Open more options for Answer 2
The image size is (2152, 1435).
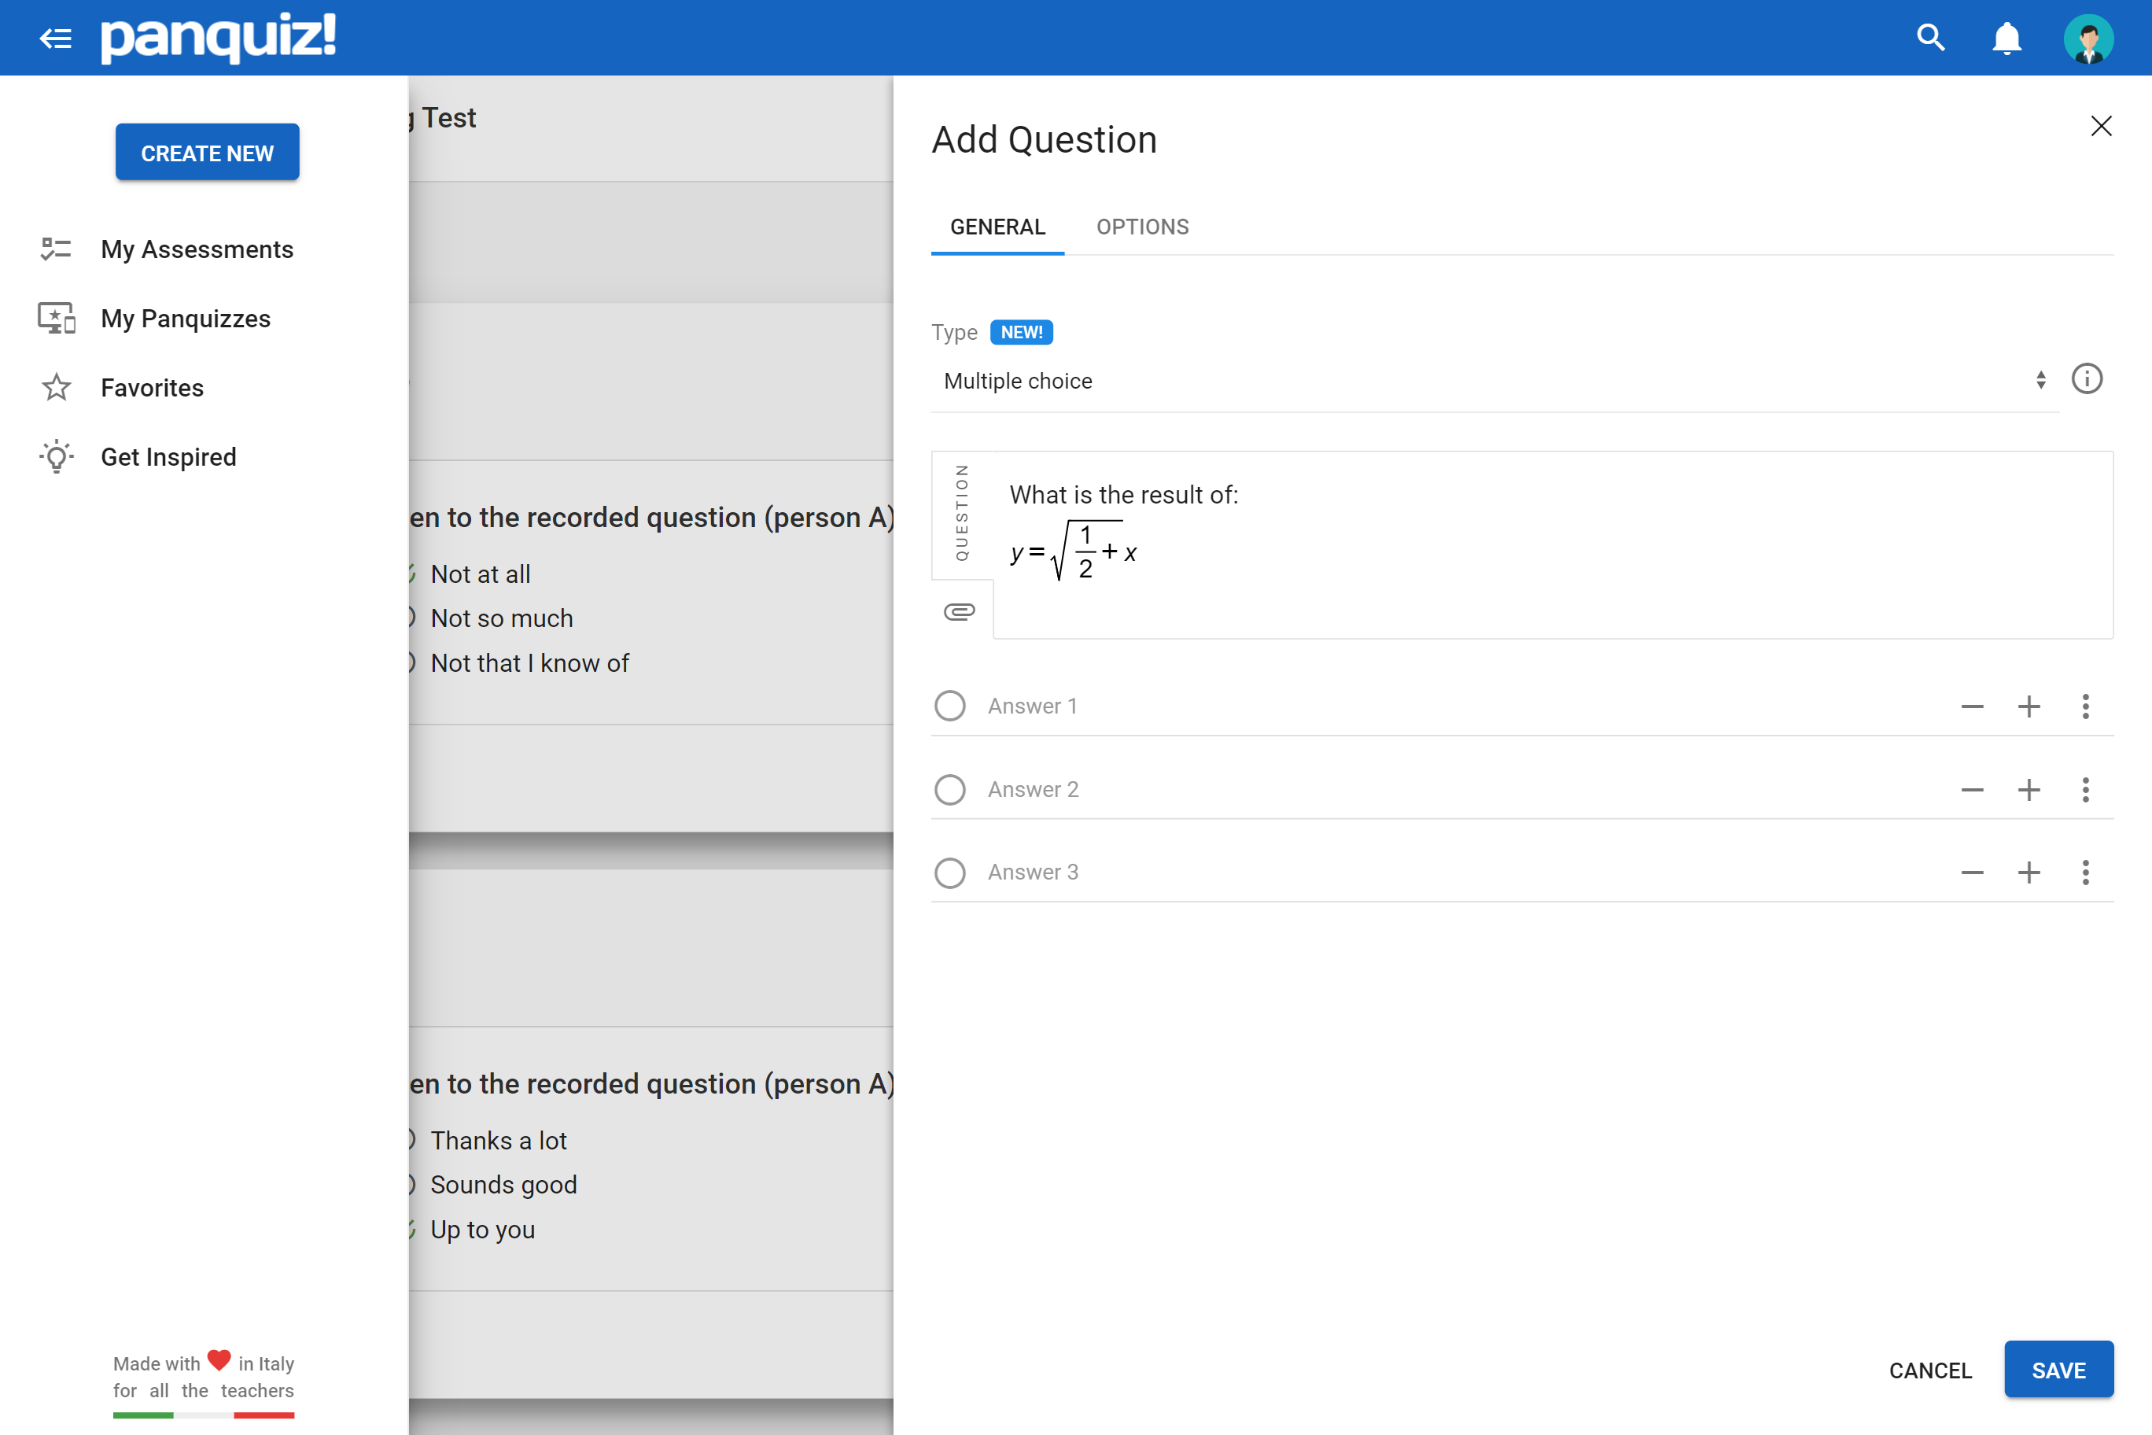2085,790
